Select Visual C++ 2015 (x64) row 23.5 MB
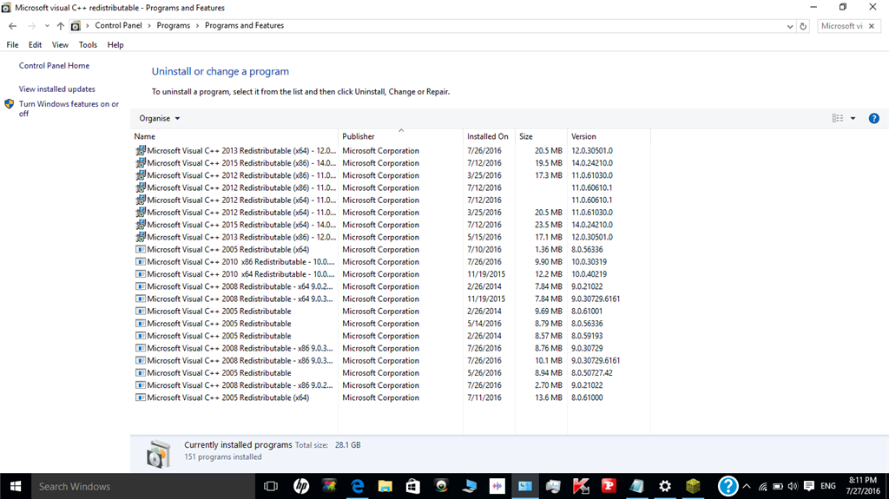Screen dimensions: 889x499 point(392,225)
